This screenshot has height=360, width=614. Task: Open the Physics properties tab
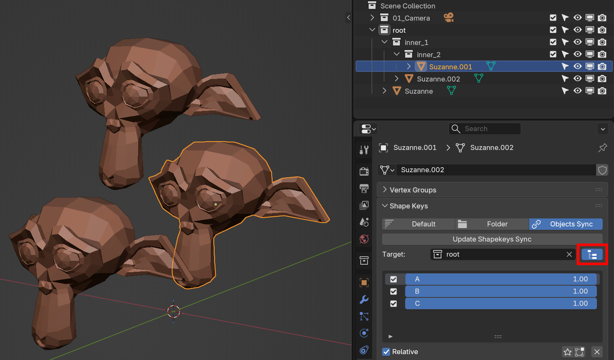point(364,333)
